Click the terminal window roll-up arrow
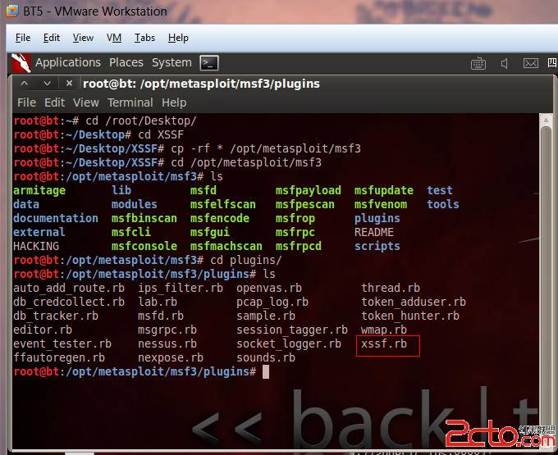 [24, 84]
